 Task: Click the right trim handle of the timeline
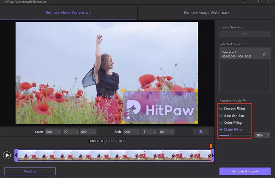click(212, 155)
